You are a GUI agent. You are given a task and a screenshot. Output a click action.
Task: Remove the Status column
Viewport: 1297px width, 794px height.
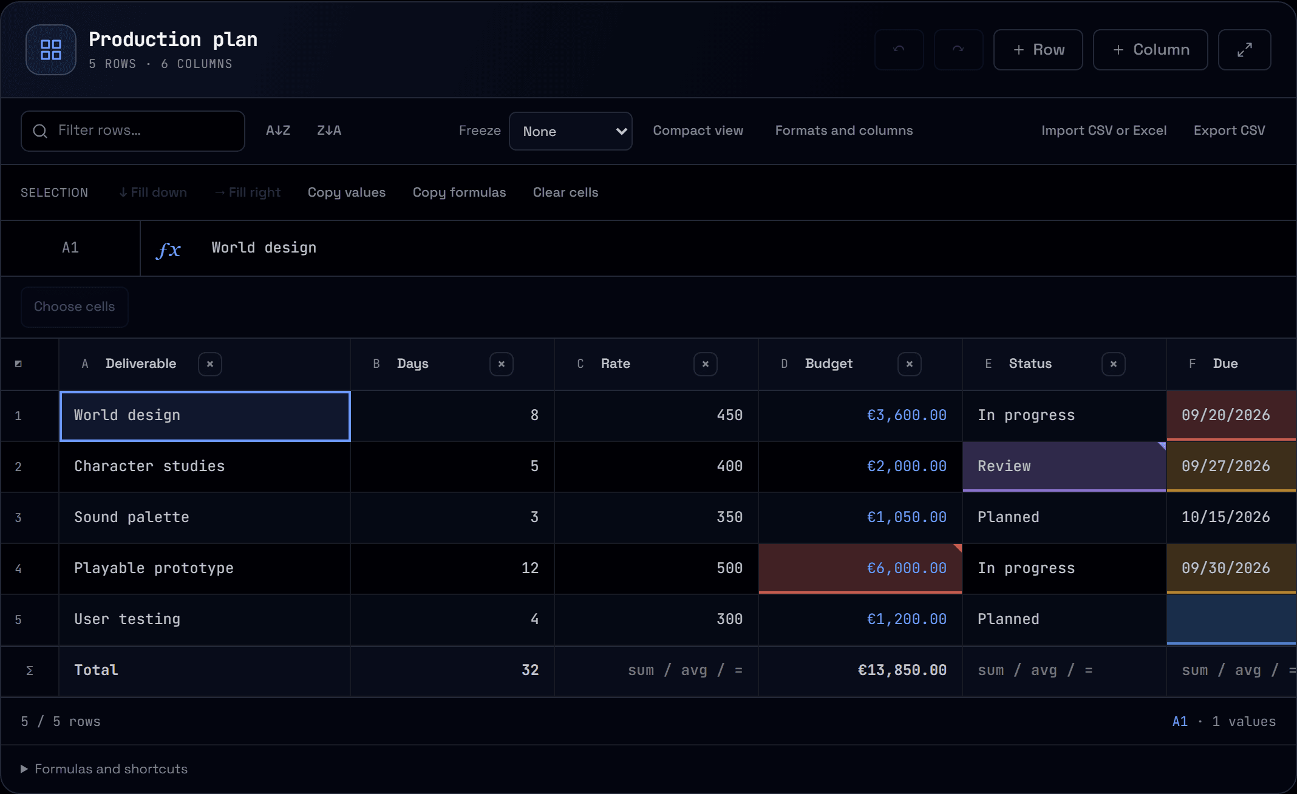[1114, 364]
